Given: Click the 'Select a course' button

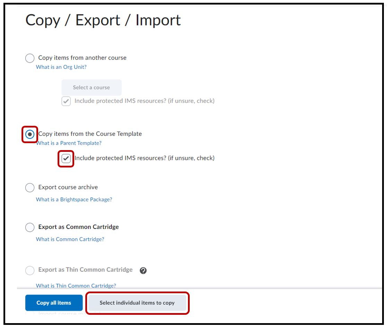Looking at the screenshot, I should coord(92,88).
